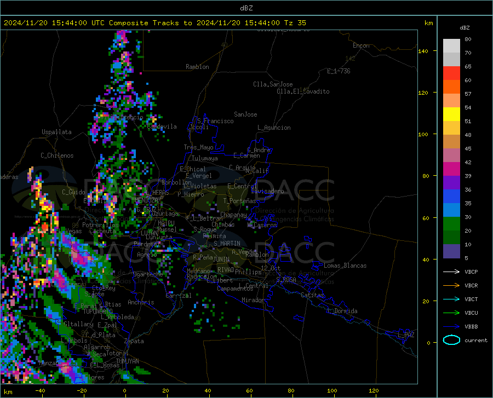Select the magenta 39-42 dBZ legend swatch
The height and width of the screenshot is (398, 493).
pos(451,169)
